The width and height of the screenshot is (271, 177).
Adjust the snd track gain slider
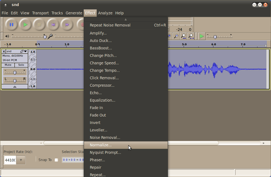pyautogui.click(x=15, y=72)
